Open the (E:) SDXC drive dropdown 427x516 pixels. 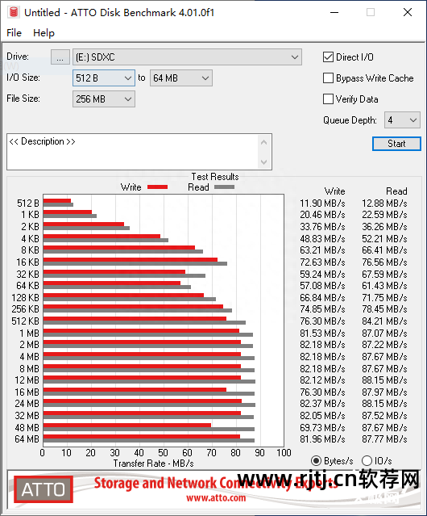[187, 57]
